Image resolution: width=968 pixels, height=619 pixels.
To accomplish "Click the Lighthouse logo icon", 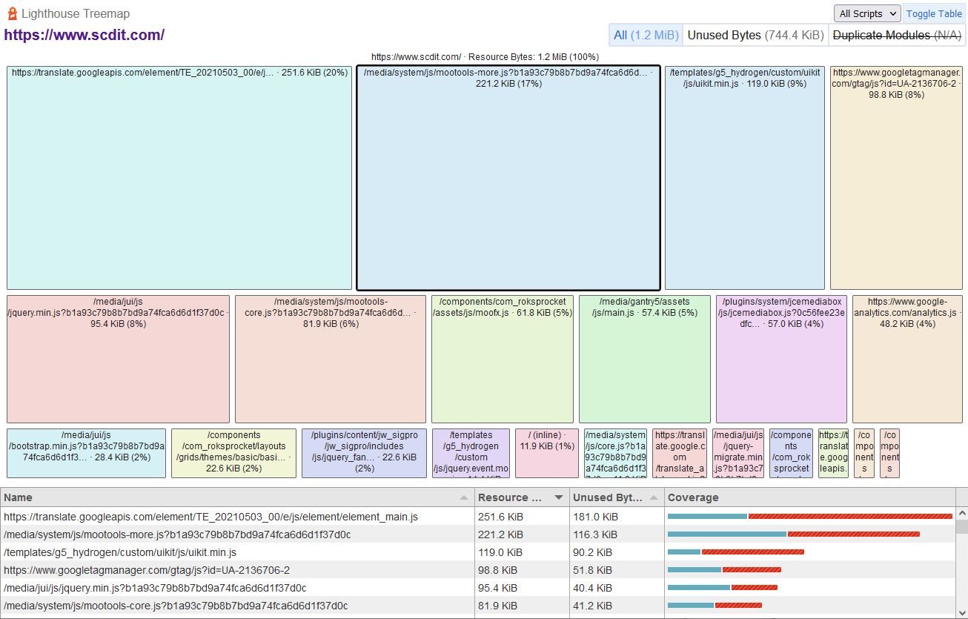I will click(12, 13).
